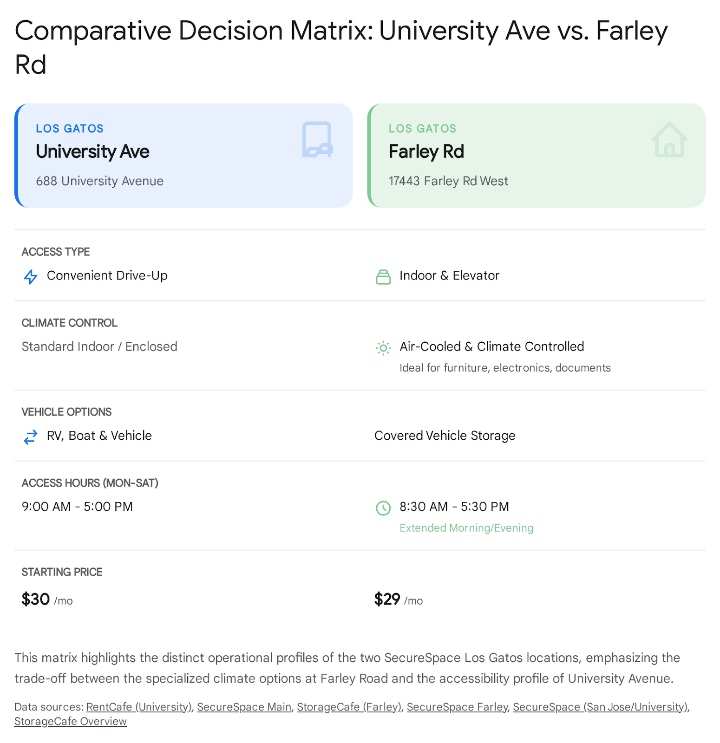Click the clock icon beside 8:30 AM - 5:30 PM
This screenshot has width=720, height=743.
383,508
